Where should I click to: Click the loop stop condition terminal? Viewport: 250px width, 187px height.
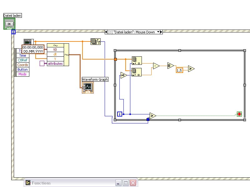[x=239, y=114]
